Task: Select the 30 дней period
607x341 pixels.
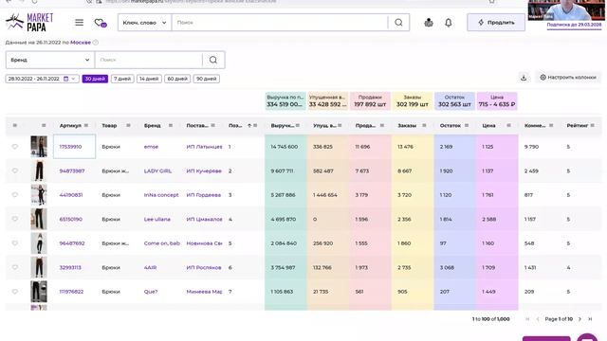Action: point(95,79)
